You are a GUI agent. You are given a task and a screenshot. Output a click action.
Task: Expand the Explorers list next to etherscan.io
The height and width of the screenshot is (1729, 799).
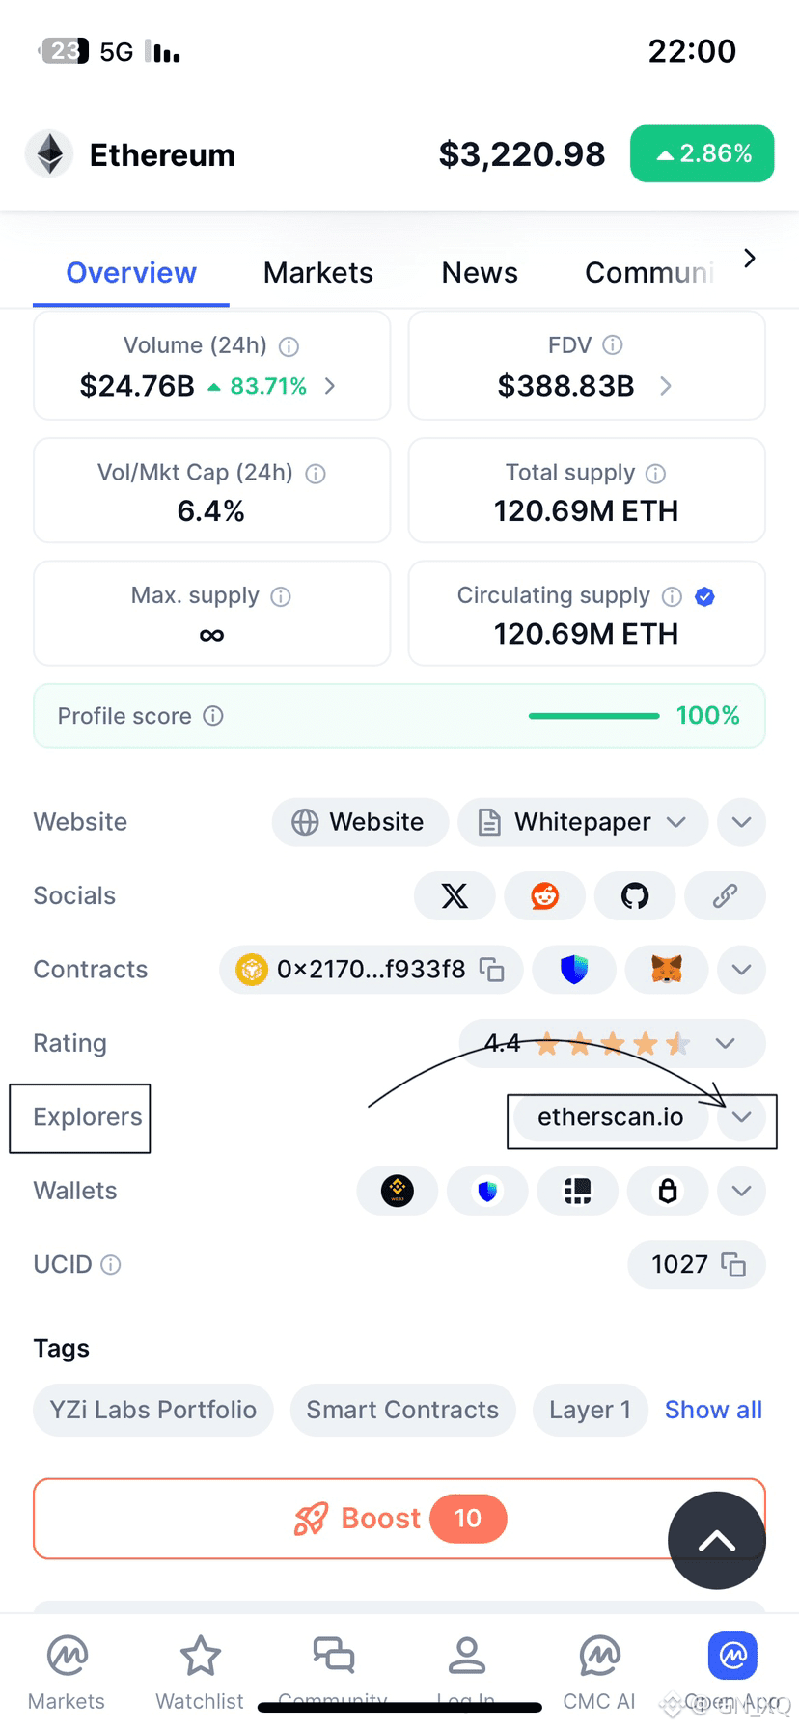pos(741,1117)
